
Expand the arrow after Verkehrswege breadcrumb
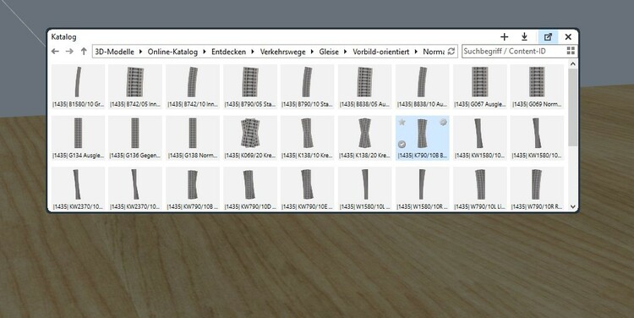point(312,52)
